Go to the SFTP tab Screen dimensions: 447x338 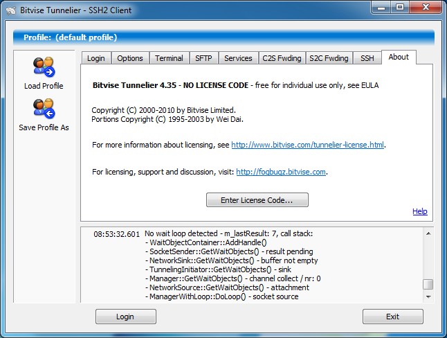203,58
